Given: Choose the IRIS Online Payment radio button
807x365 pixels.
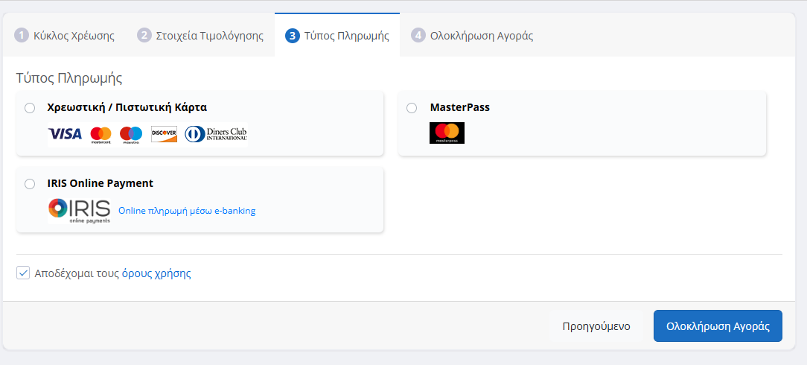Looking at the screenshot, I should 30,184.
